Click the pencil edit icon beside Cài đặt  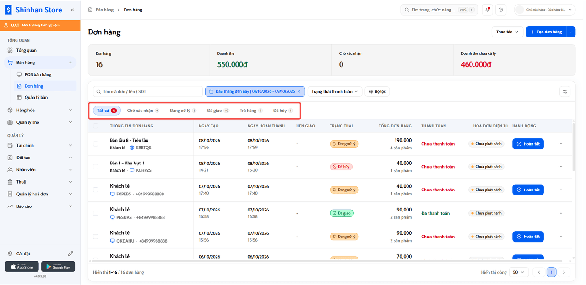(71, 253)
